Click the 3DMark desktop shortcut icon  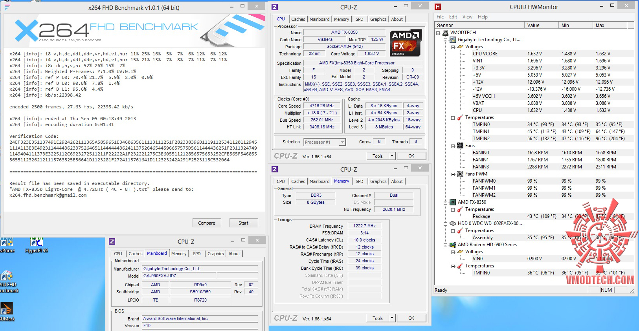(x=7, y=312)
